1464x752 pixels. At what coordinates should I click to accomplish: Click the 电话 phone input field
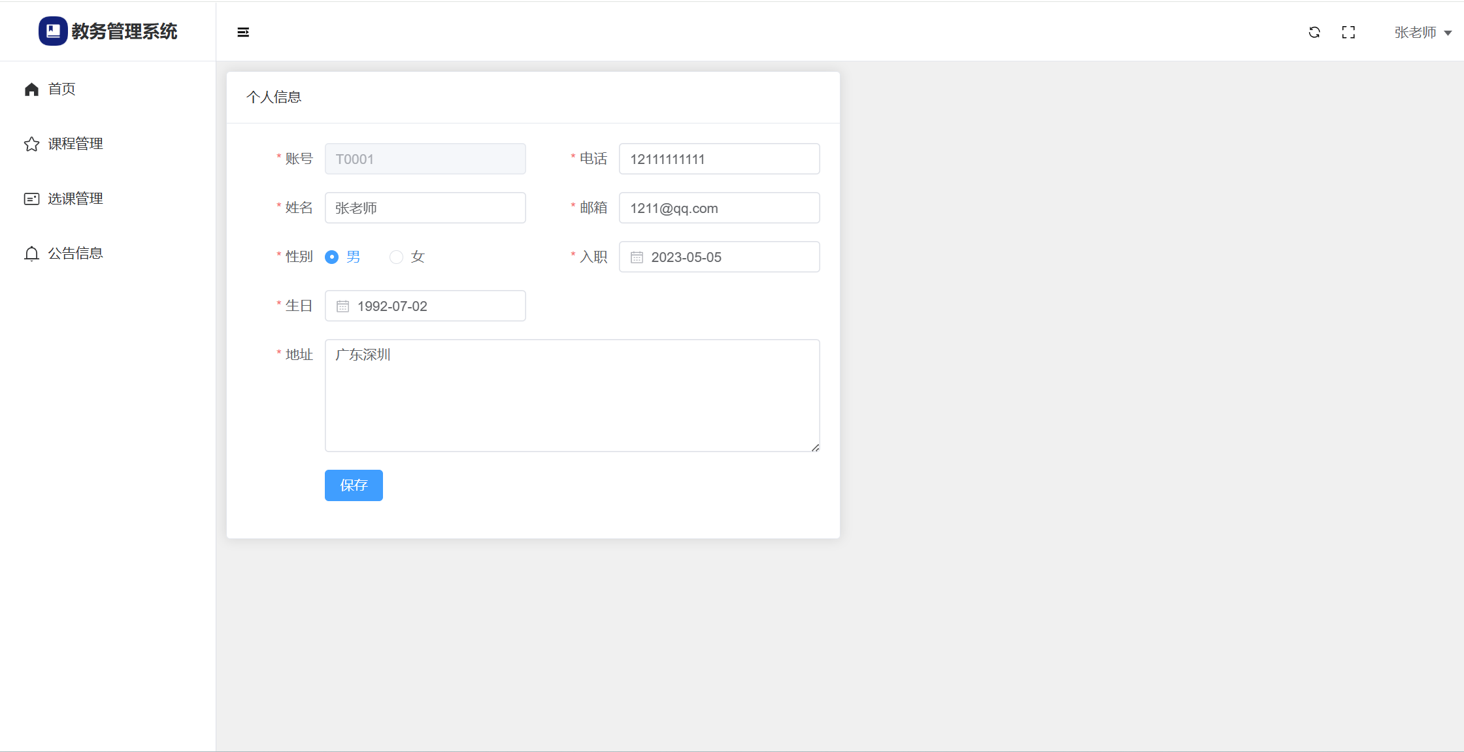tap(719, 159)
